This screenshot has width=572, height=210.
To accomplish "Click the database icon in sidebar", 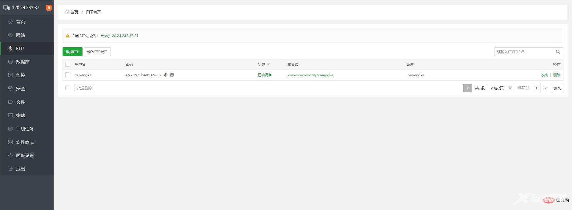I will (10, 62).
